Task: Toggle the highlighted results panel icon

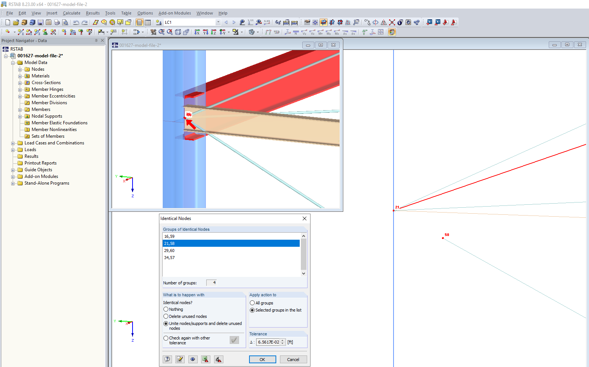Action: pos(392,32)
